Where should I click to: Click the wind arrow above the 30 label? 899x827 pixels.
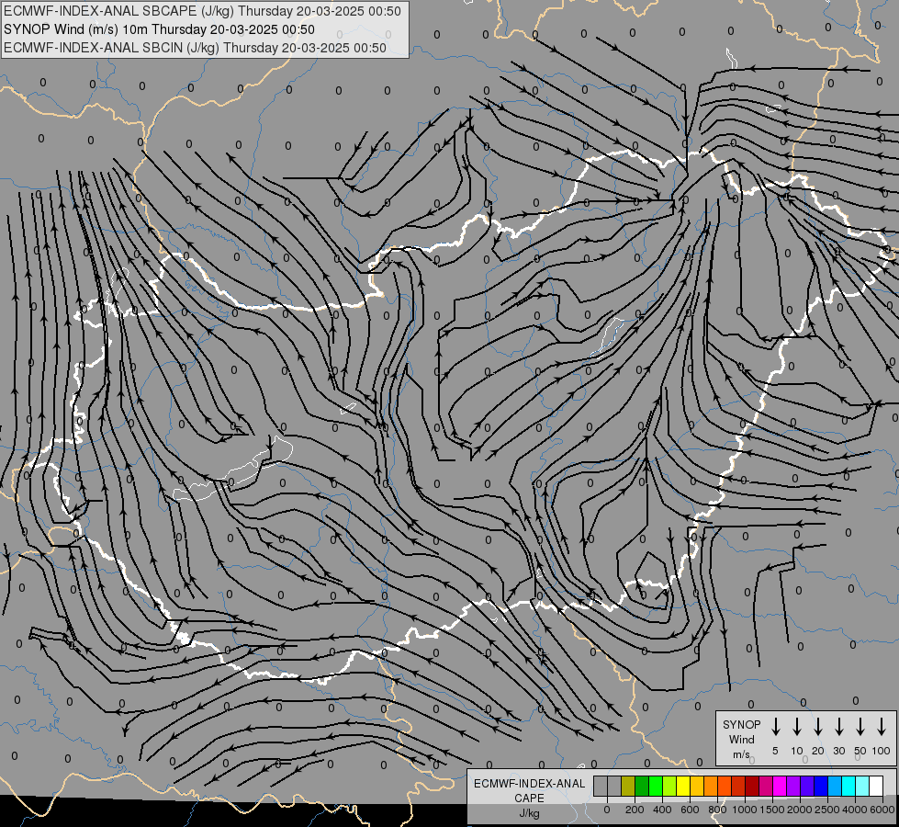[838, 727]
